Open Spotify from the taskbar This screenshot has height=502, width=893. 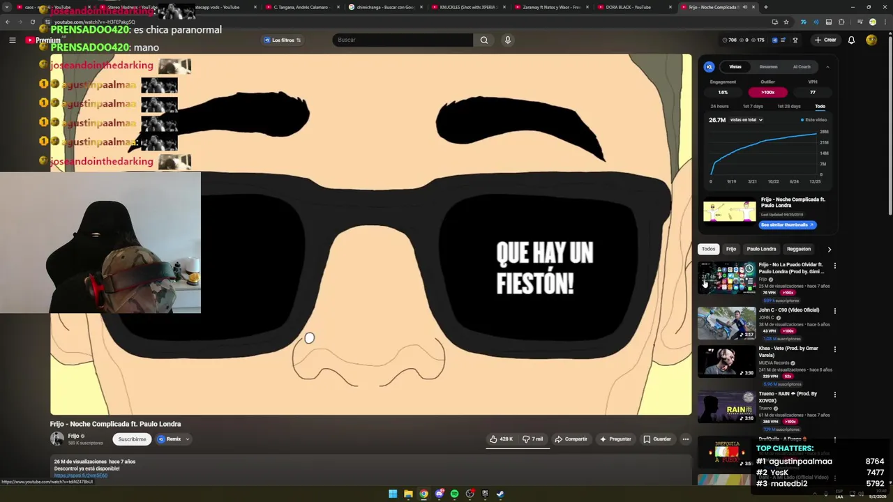(x=454, y=494)
